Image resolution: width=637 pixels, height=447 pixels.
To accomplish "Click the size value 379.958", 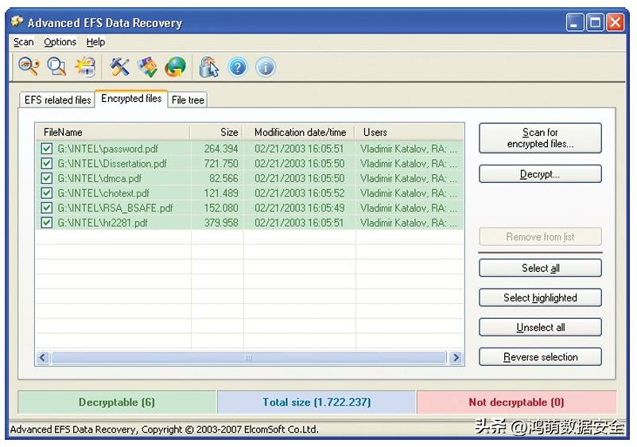I will 221,223.
